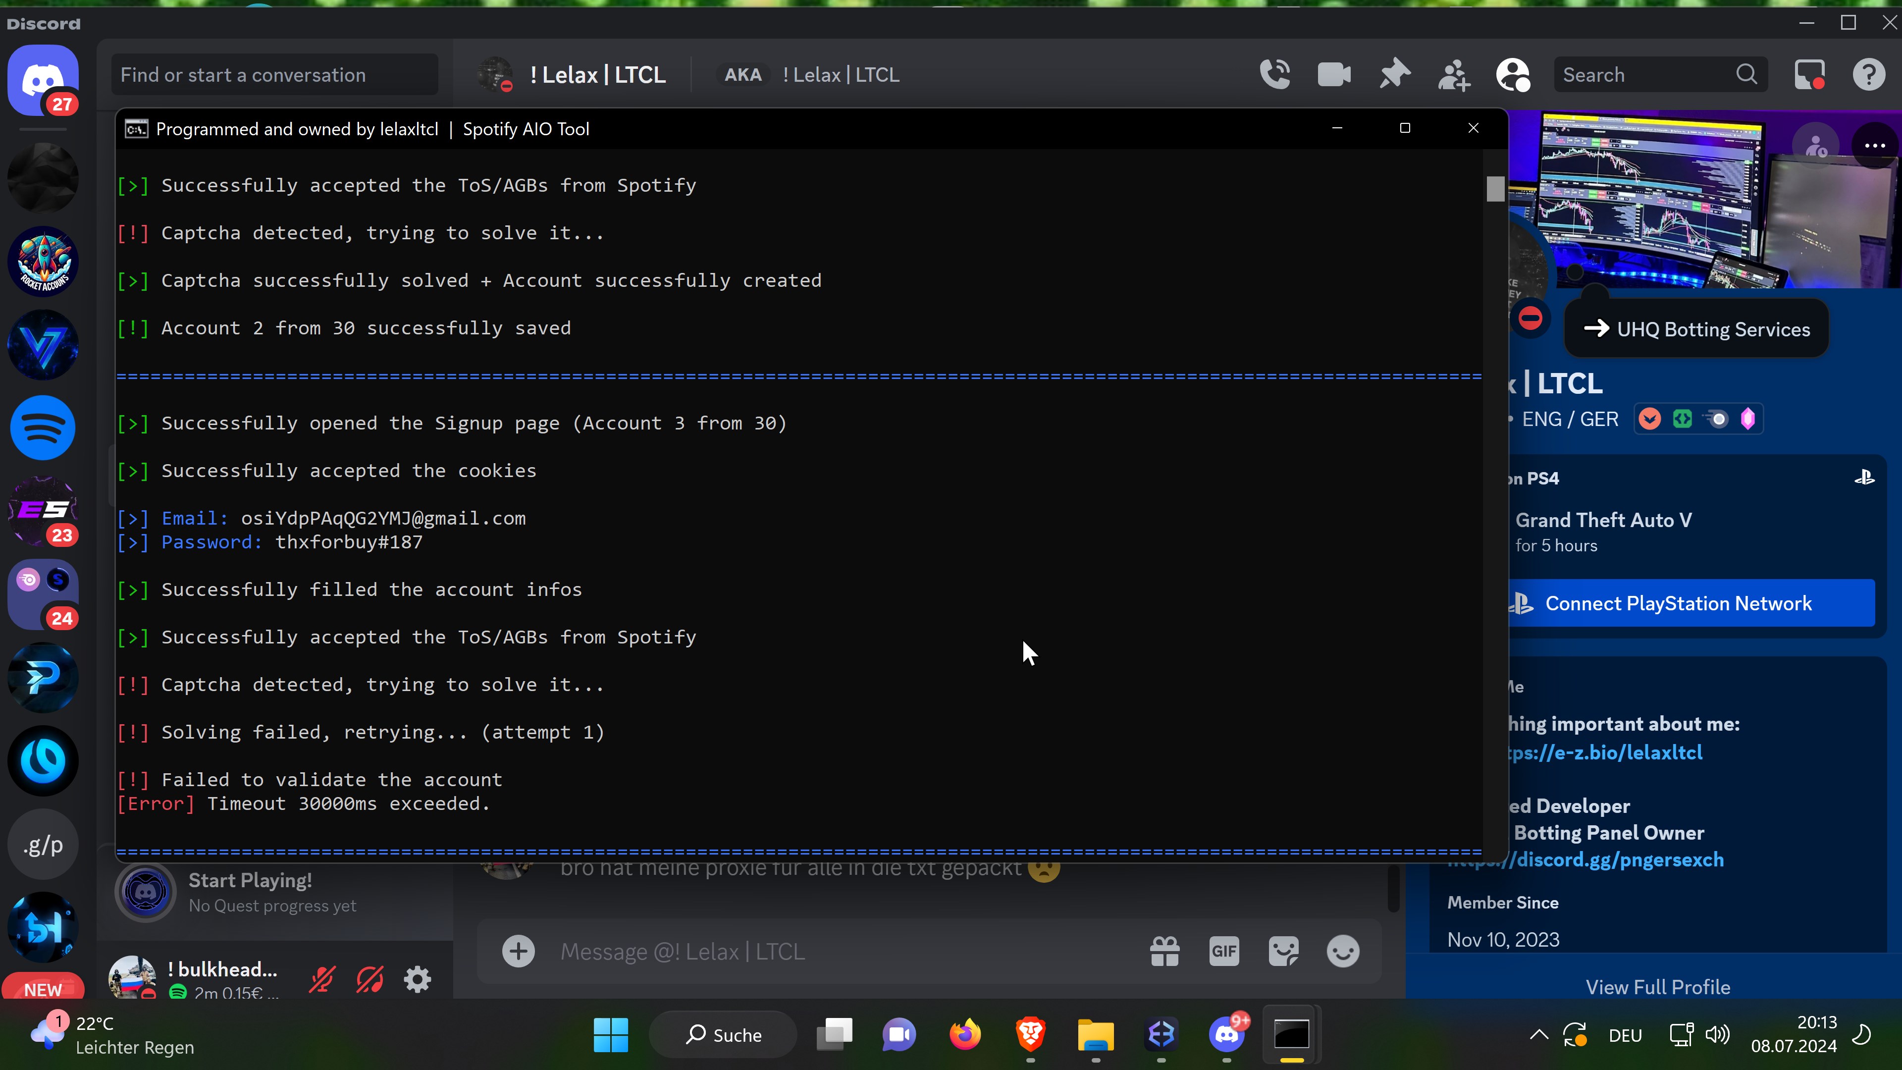Open the gift Nitro icon
Viewport: 1902px width, 1070px height.
(x=1164, y=951)
